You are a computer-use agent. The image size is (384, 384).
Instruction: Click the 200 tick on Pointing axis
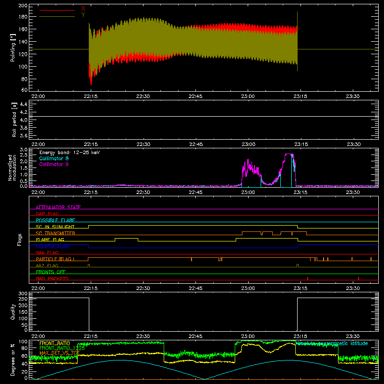point(23,5)
